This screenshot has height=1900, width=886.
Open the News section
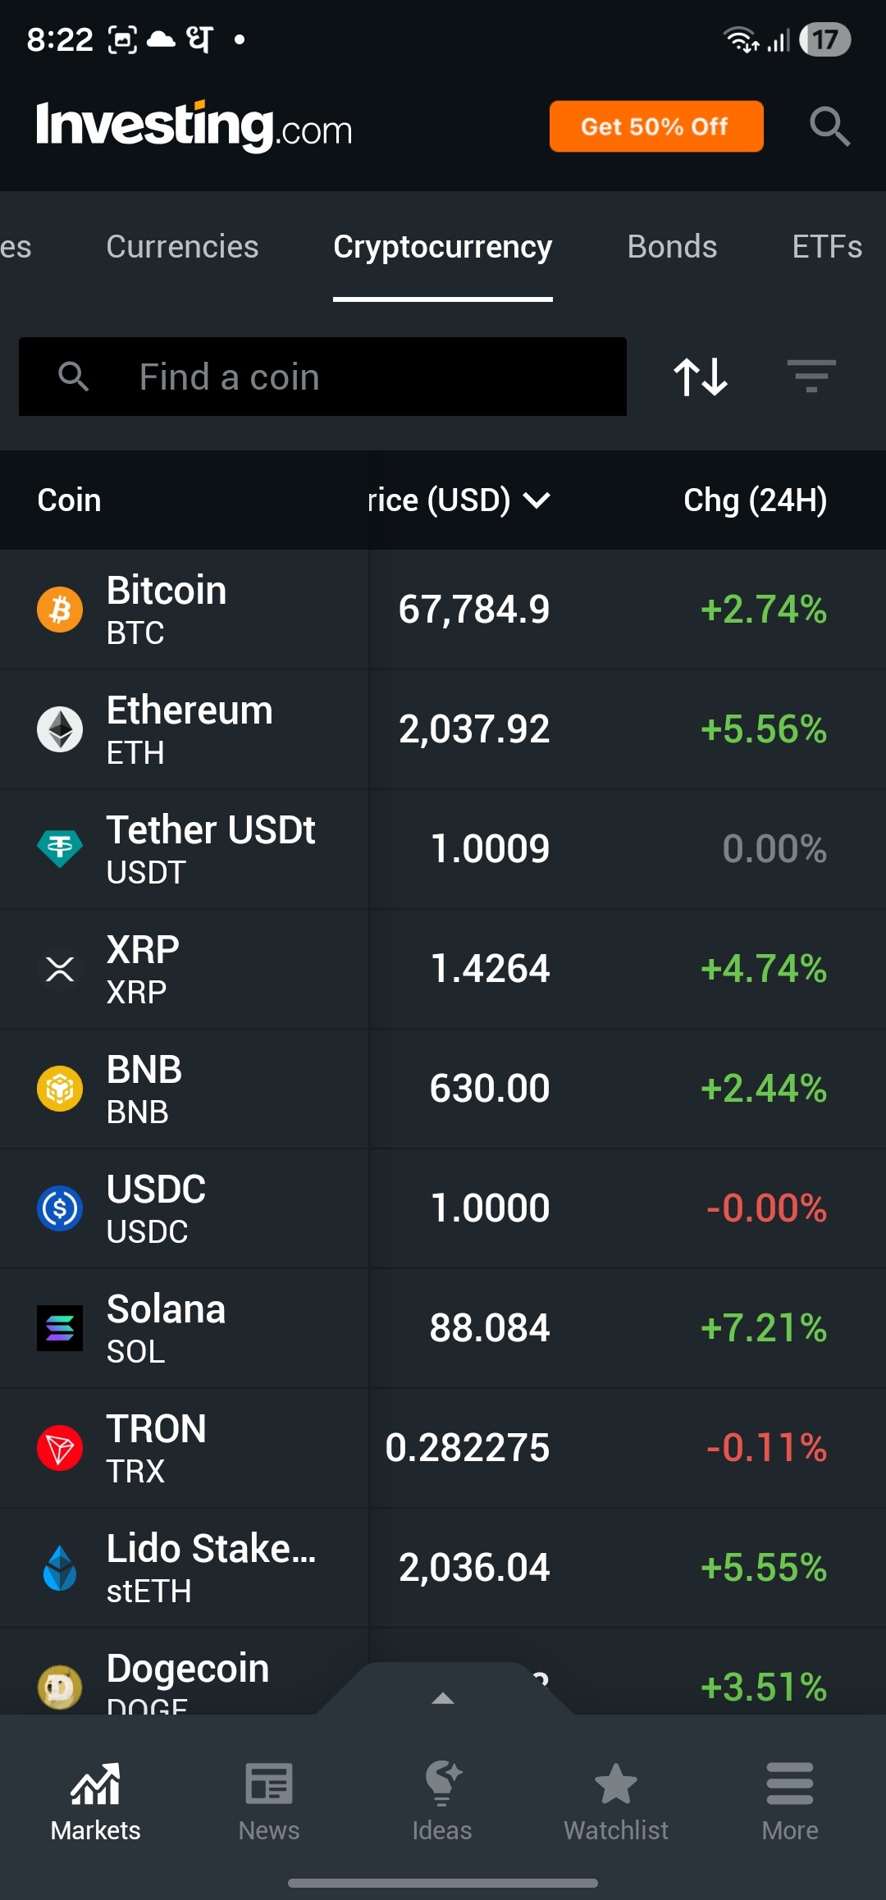pyautogui.click(x=269, y=1801)
